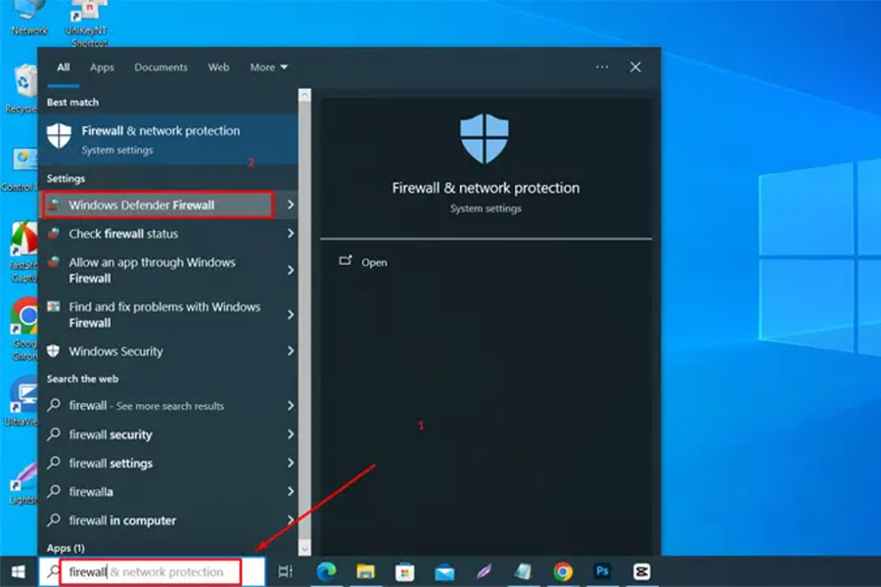Open Mail app from the taskbar

[444, 571]
